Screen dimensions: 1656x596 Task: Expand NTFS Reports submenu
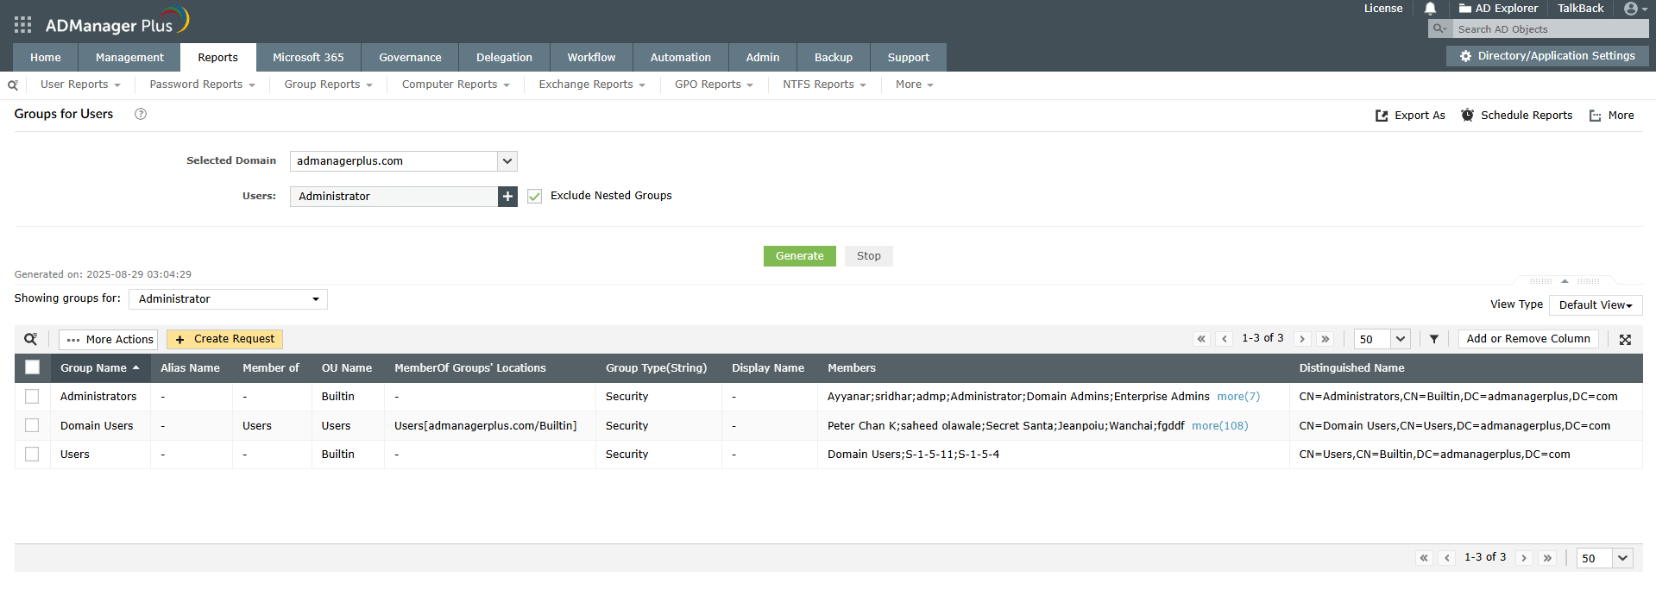pos(824,85)
